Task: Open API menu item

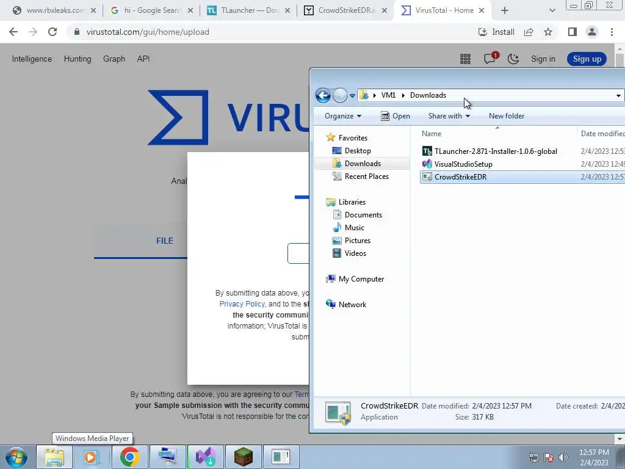Action: tap(143, 59)
